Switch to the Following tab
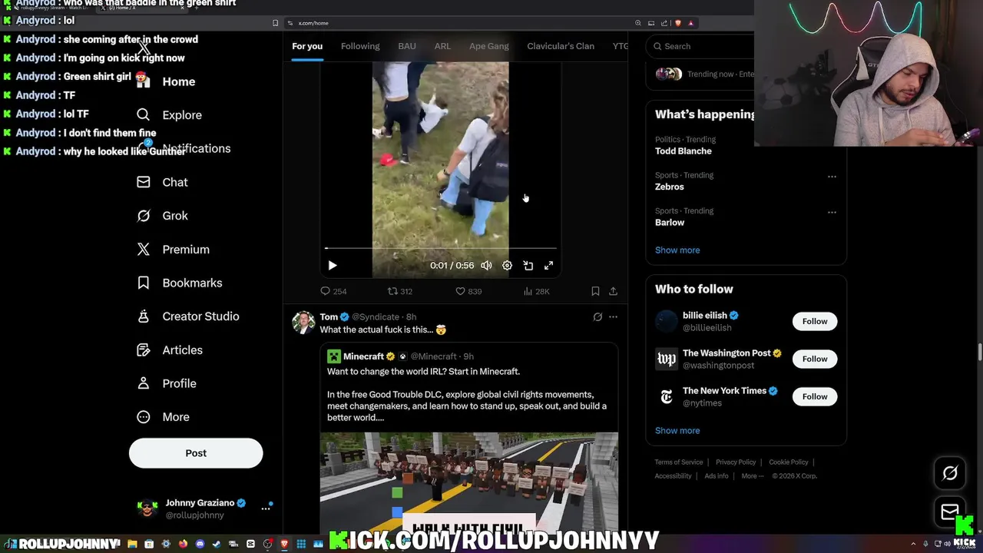This screenshot has height=553, width=983. coord(360,46)
